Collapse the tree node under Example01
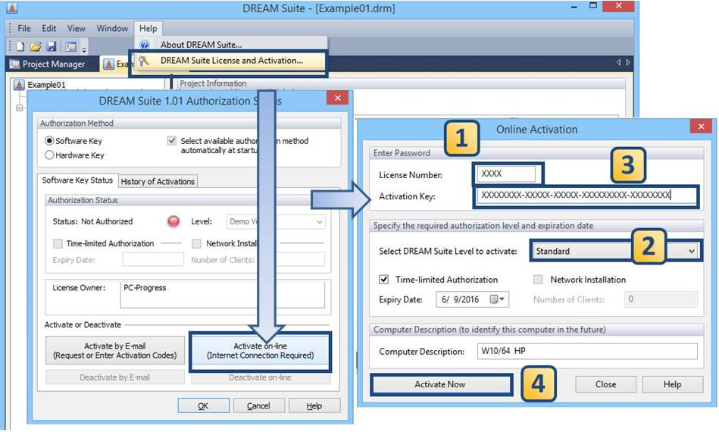 [19, 108]
